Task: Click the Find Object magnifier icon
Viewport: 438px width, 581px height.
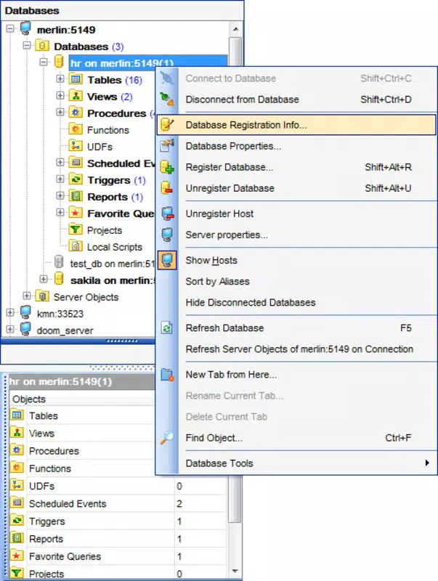Action: 167,438
